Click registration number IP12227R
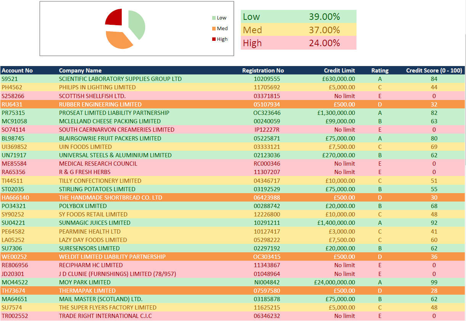 pos(267,130)
